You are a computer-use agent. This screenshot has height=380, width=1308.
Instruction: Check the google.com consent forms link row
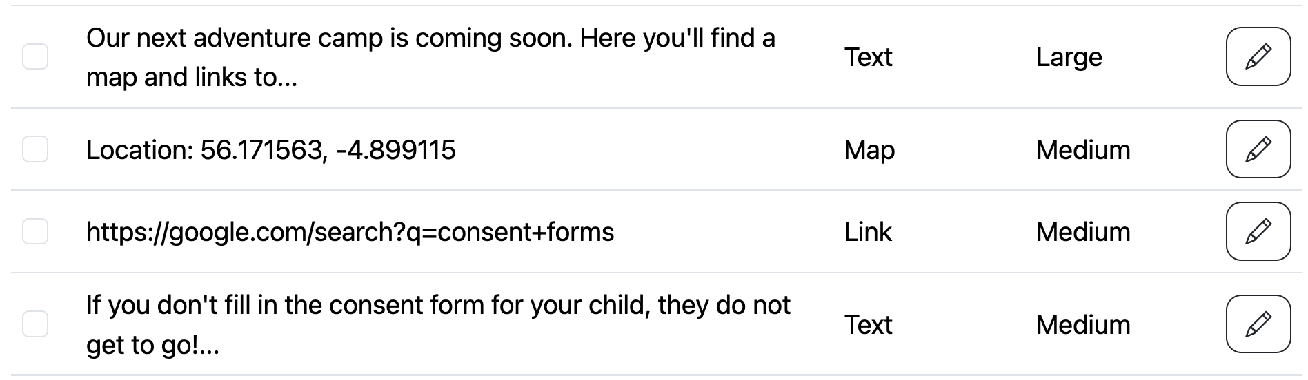(35, 231)
